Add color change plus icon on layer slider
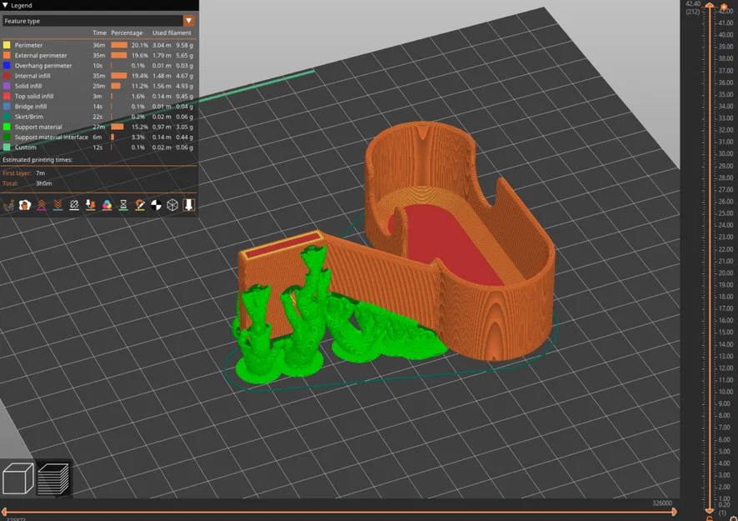The width and height of the screenshot is (738, 521). point(723,7)
